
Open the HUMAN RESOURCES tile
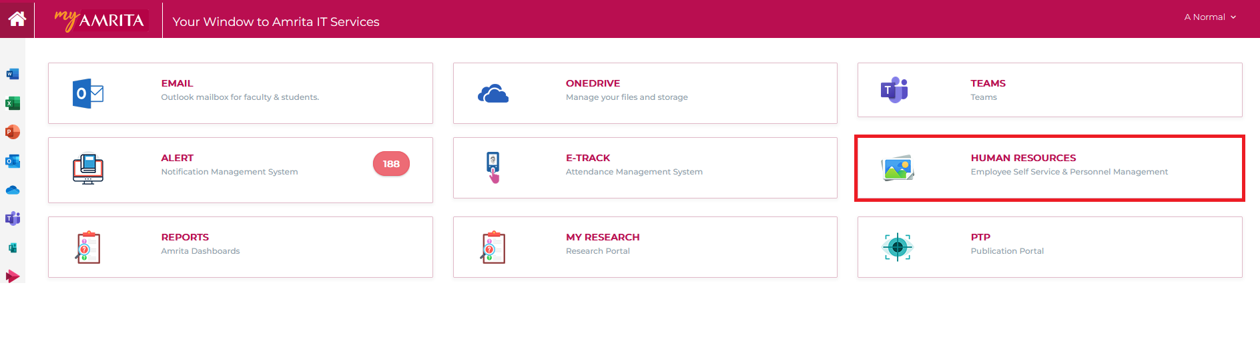pos(1023,158)
